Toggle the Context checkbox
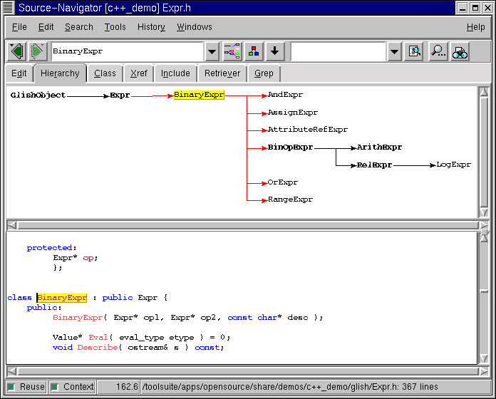 [x=73, y=387]
